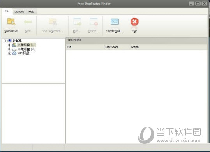Select 本地磁盘 (C:) in the tree
The image size is (210, 152).
tap(26, 45)
